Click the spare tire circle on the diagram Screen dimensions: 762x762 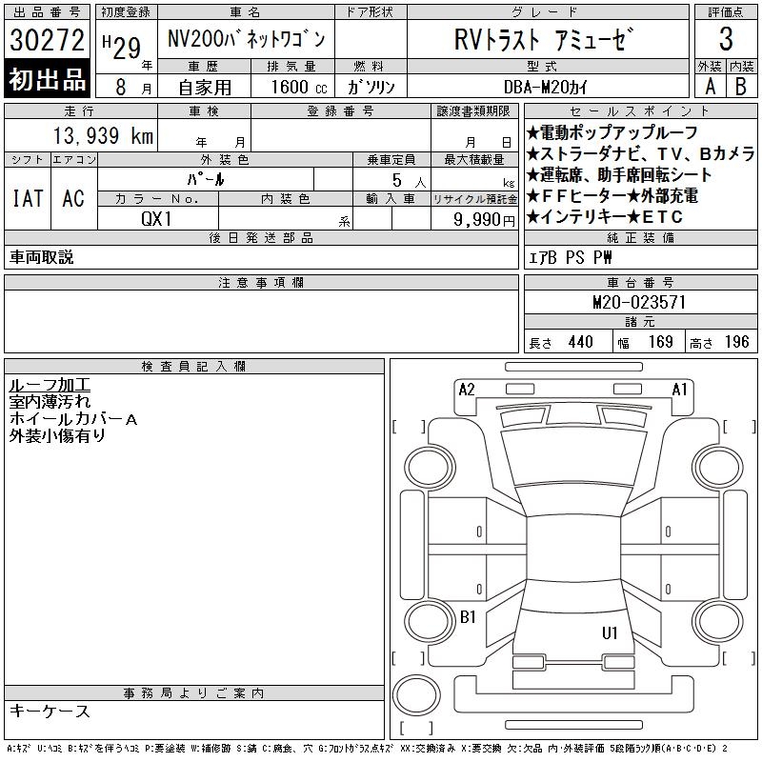point(416,695)
